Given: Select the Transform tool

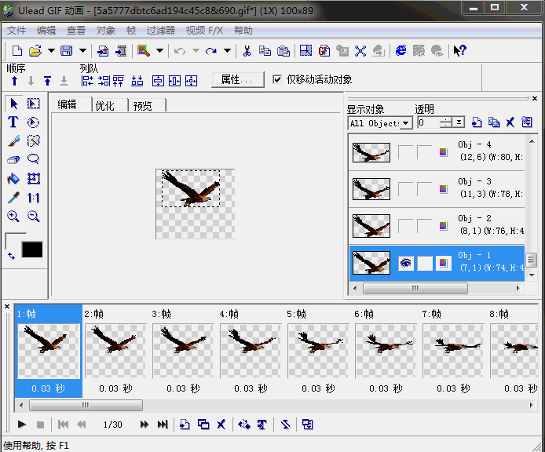Looking at the screenshot, I should tap(33, 179).
